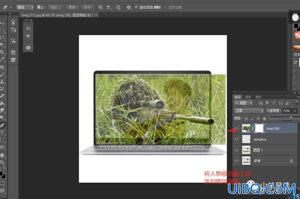
Task: Select the Lasso tool
Action: 2,38
